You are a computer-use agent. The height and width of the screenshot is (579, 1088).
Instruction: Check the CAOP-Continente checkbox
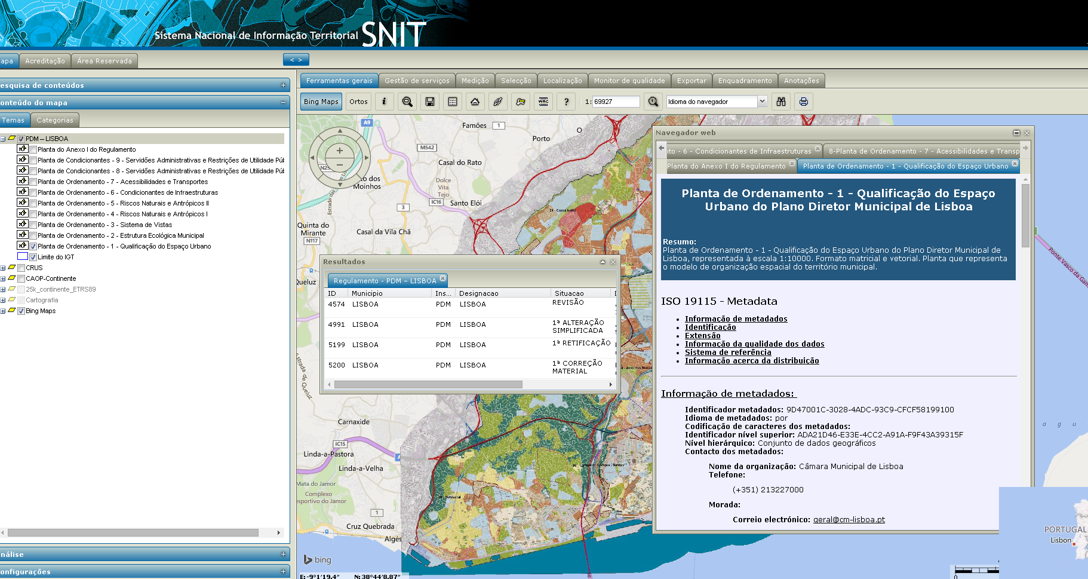21,279
